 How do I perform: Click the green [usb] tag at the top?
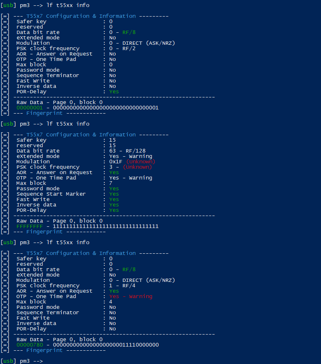coord(8,5)
